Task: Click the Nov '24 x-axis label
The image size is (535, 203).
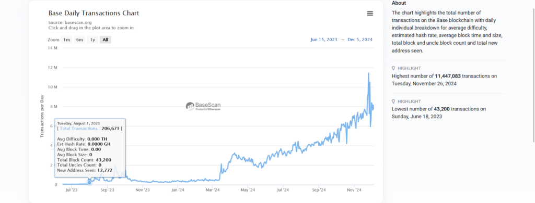Action: 354,190
